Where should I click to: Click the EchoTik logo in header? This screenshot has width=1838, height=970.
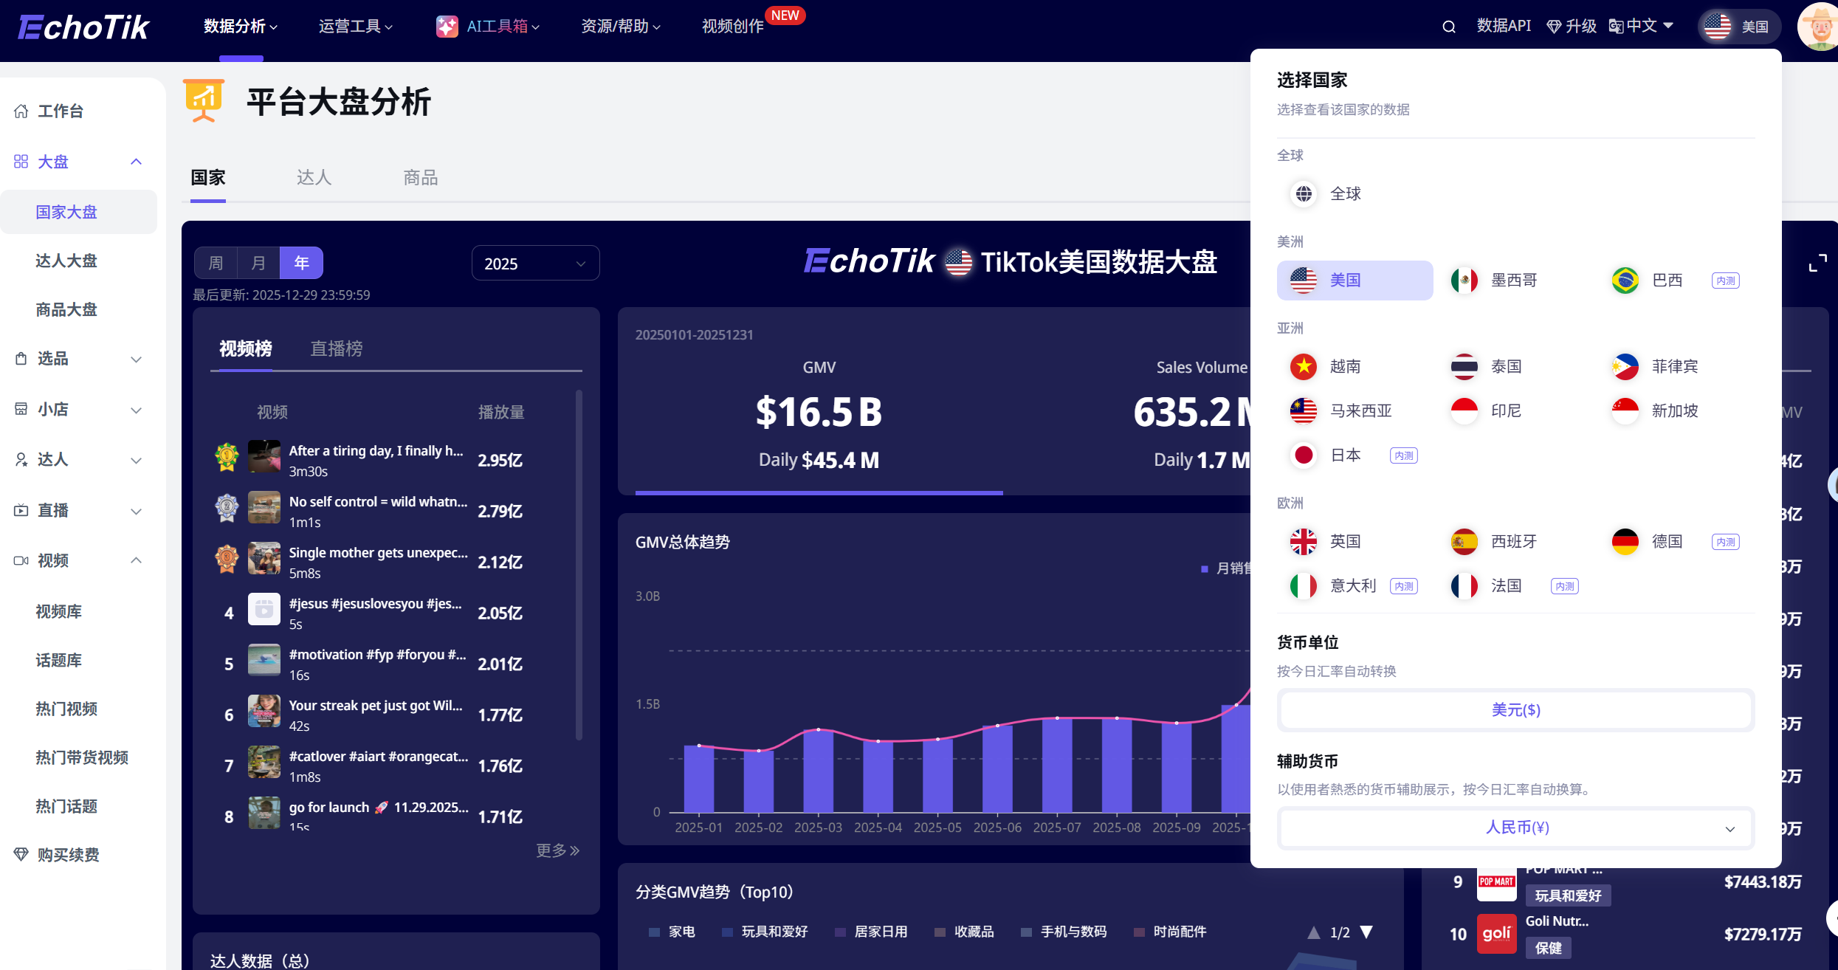pos(83,27)
